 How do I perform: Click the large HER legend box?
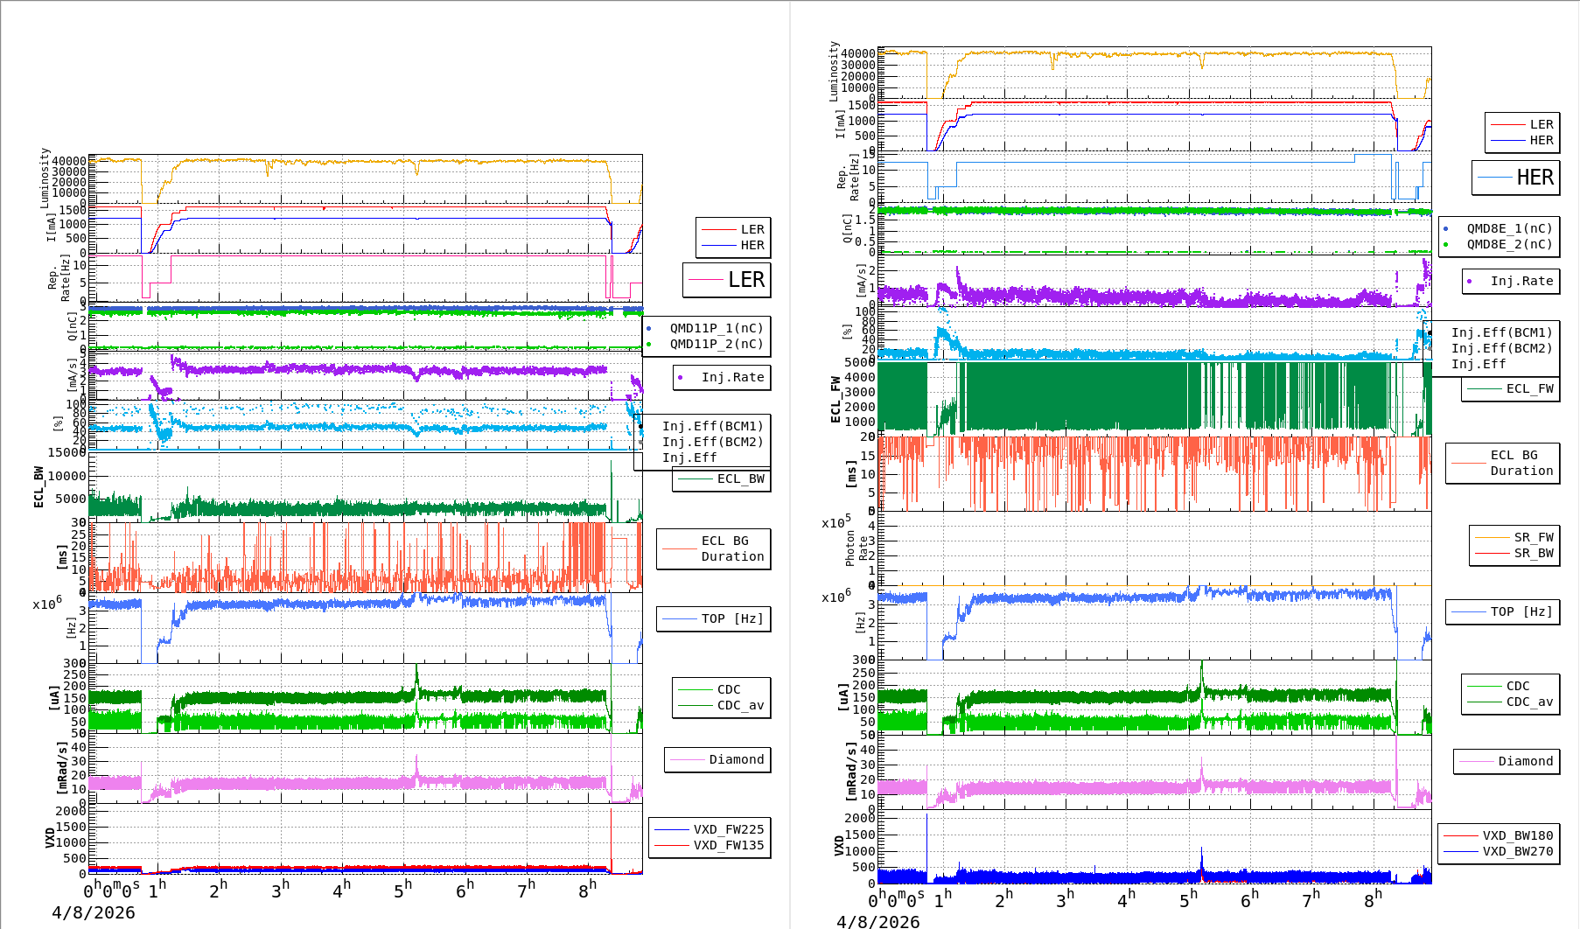pos(1516,178)
